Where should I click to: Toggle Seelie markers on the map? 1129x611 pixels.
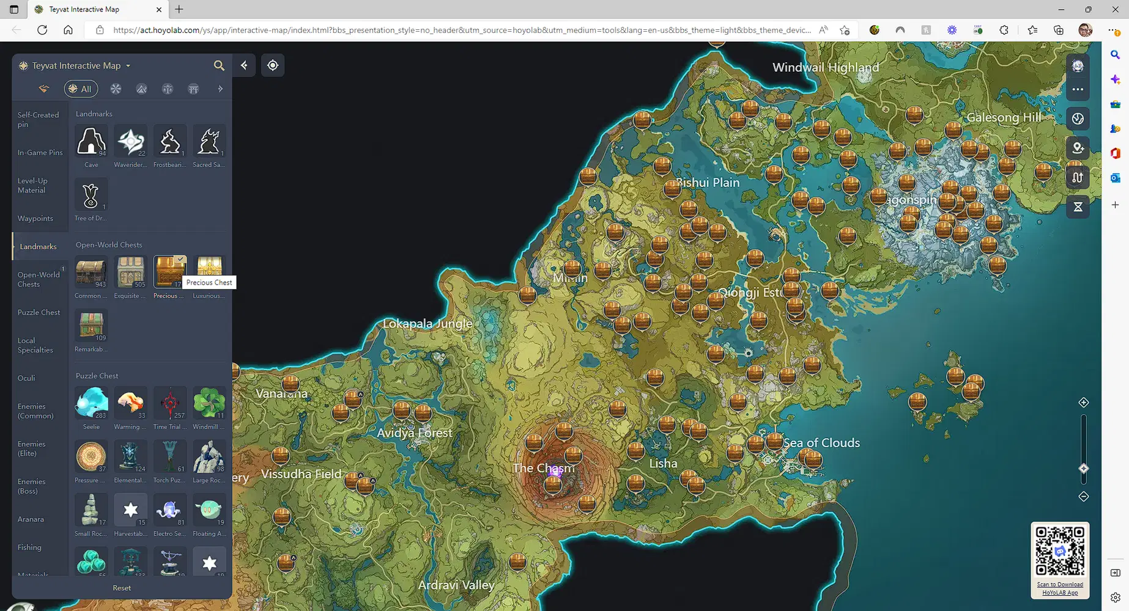coord(91,403)
